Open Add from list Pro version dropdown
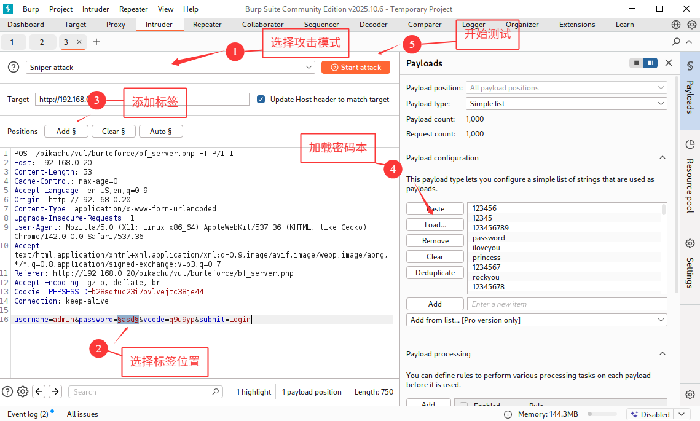This screenshot has height=421, width=700. click(x=537, y=320)
